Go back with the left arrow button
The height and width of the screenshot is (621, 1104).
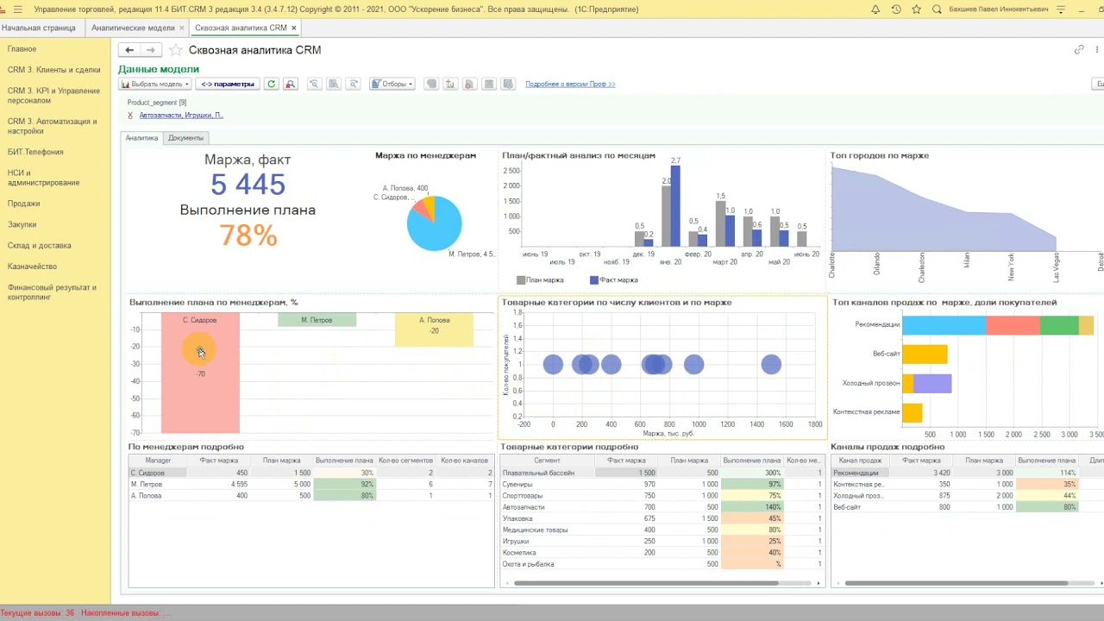click(x=129, y=50)
